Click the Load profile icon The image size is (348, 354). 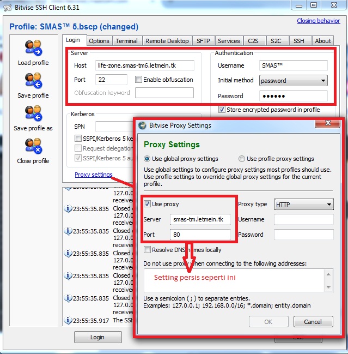[33, 47]
